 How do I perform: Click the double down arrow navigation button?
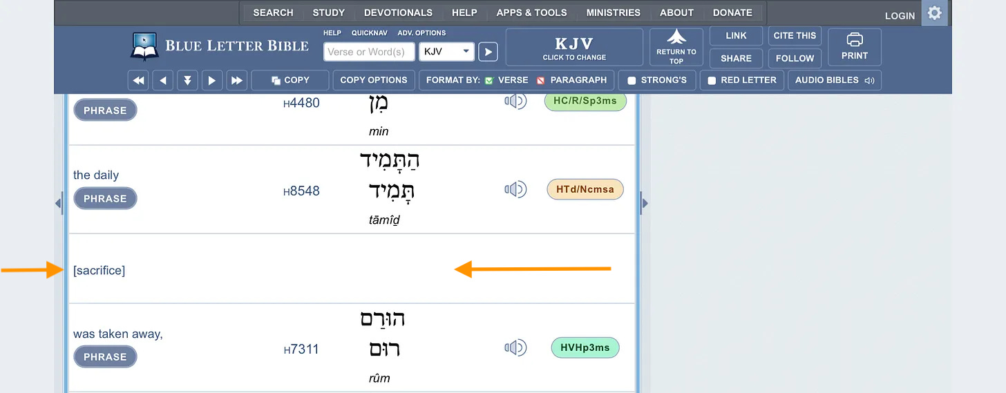pyautogui.click(x=187, y=80)
